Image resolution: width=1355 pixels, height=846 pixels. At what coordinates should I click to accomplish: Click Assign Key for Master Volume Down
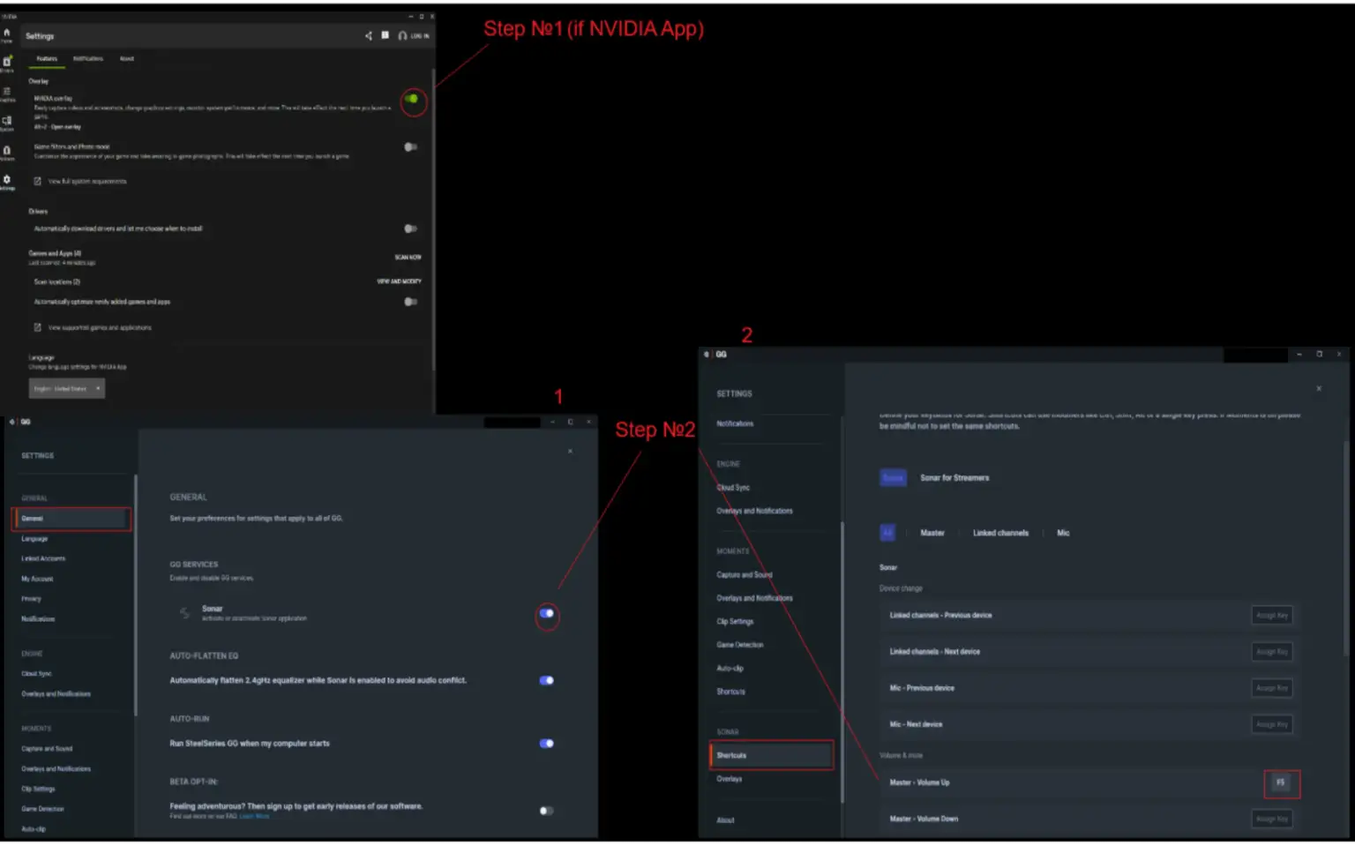(1271, 818)
